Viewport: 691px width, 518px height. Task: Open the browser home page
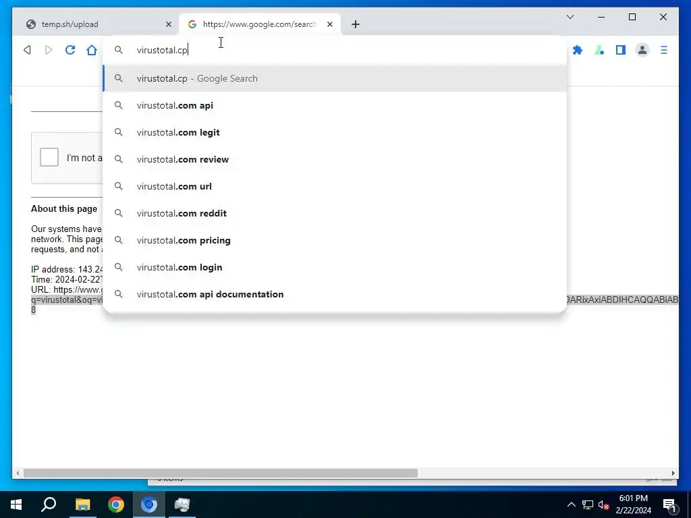(x=92, y=50)
